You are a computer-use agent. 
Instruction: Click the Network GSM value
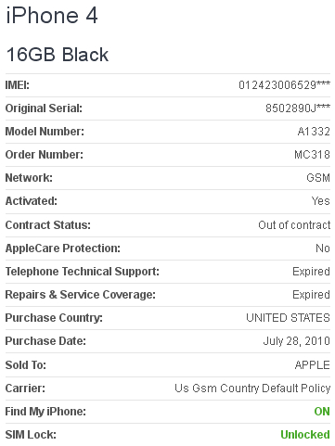[318, 178]
